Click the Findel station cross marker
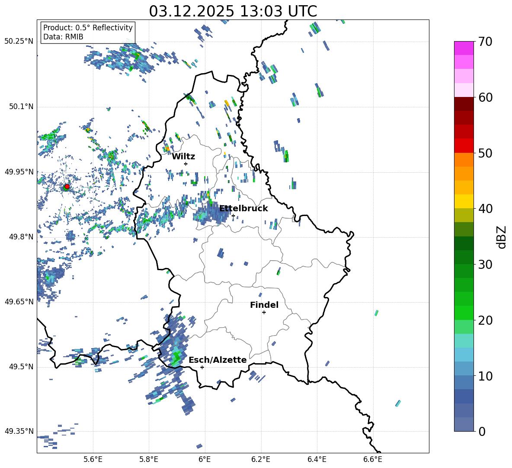512x468 pixels. (x=264, y=313)
